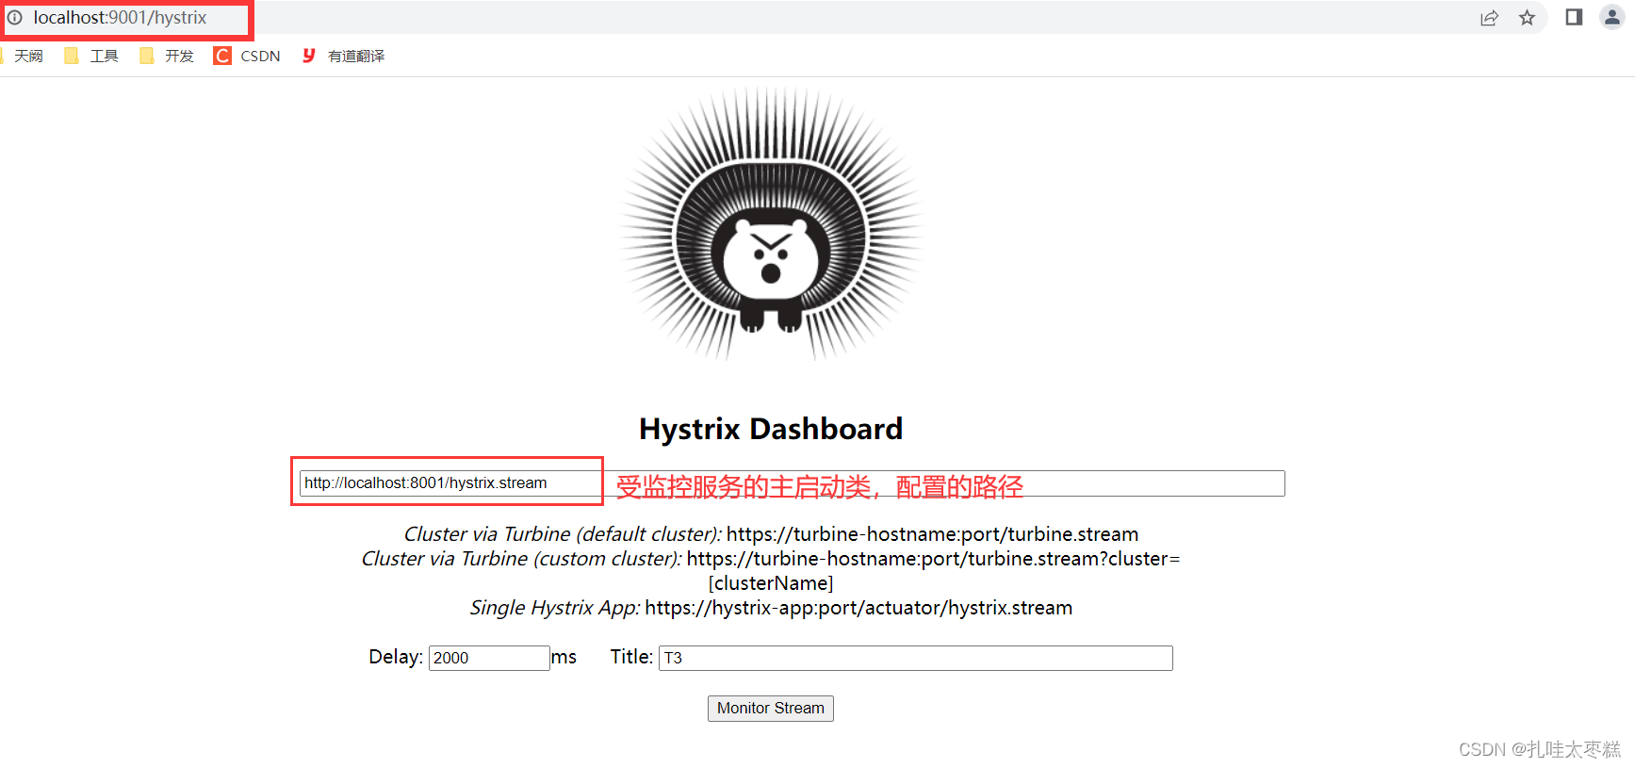The image size is (1635, 768).
Task: Click the share page icon
Action: (1489, 18)
